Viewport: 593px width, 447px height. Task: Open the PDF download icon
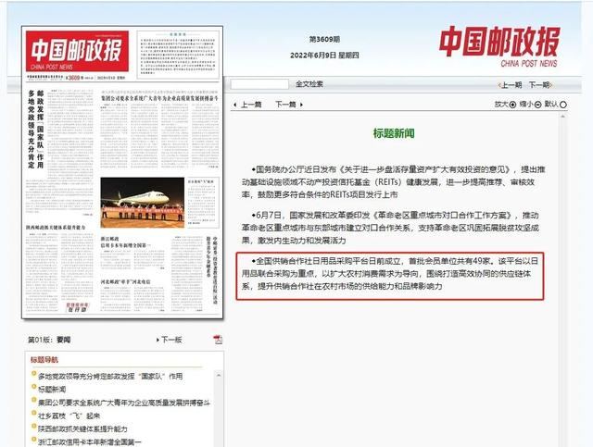click(x=218, y=339)
